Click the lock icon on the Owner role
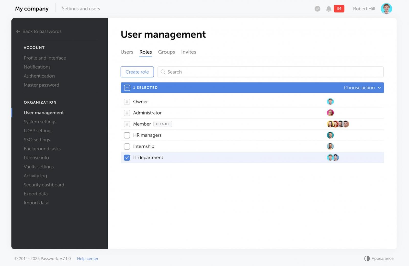Screen dimensions: 409x266 point(127,101)
